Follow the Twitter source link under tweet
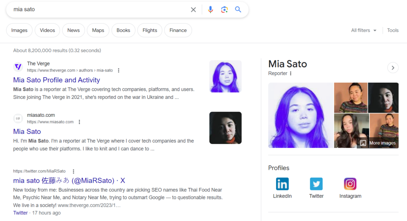This screenshot has height=221, width=407. click(x=20, y=213)
